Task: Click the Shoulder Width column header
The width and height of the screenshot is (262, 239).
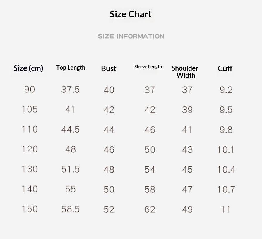Action: click(x=185, y=72)
